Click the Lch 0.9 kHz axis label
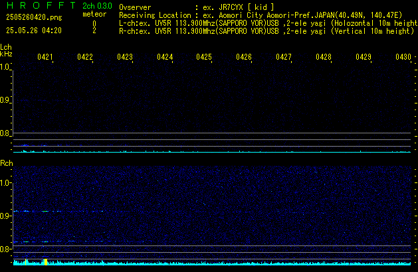 (5, 100)
